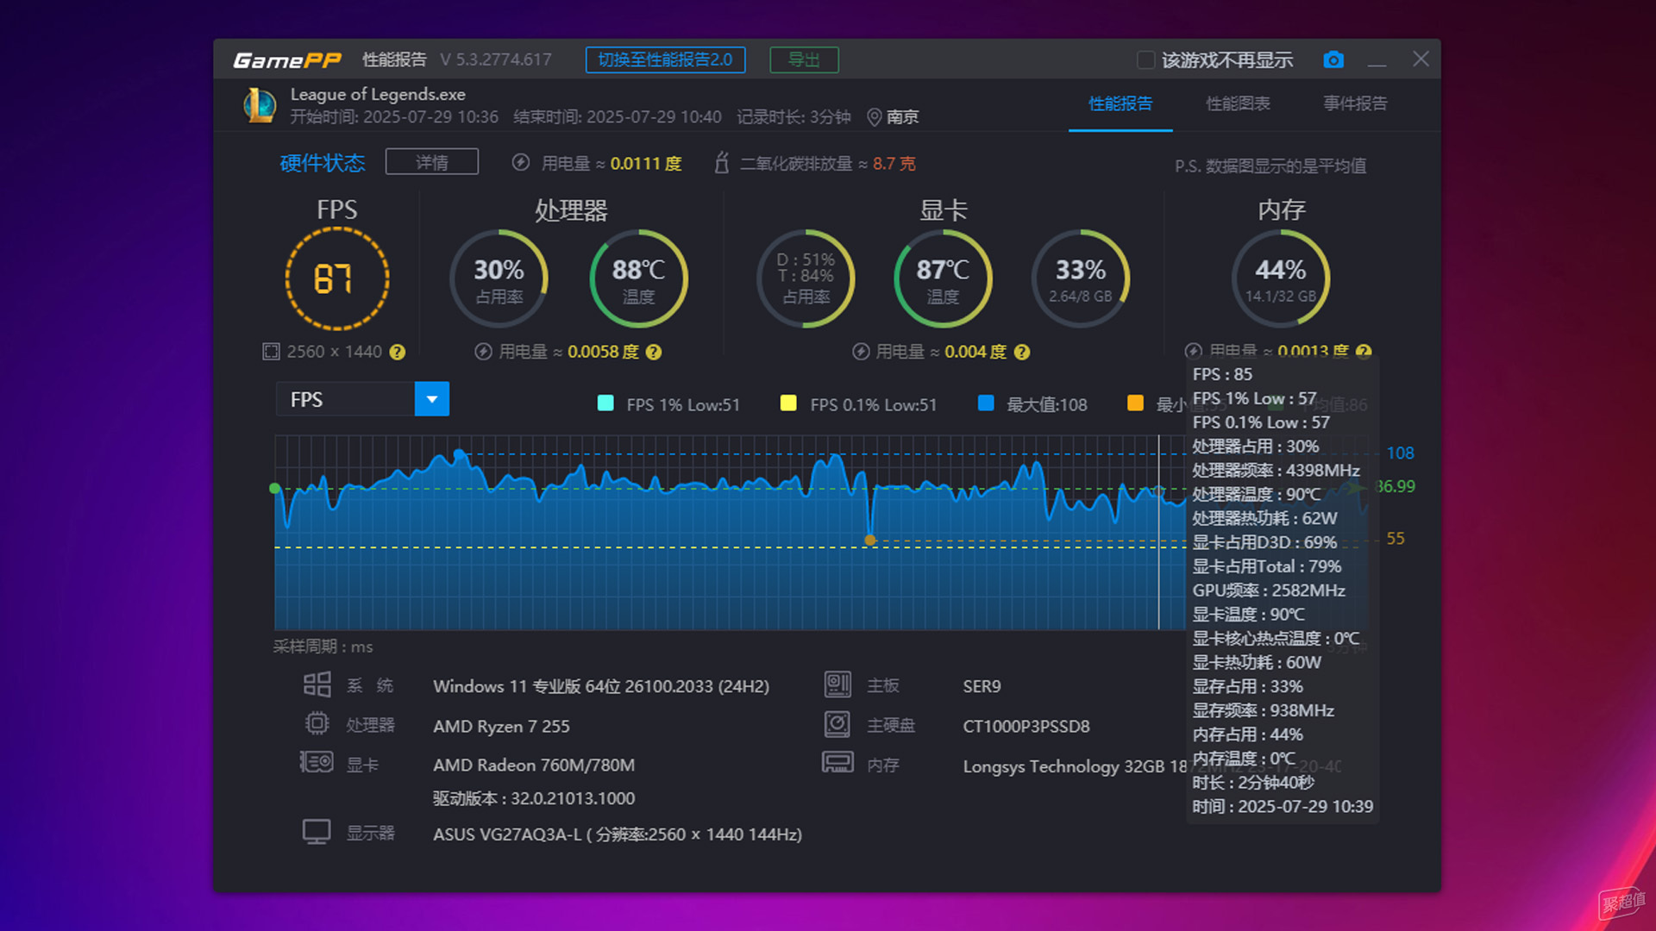Viewport: 1656px width, 931px height.
Task: Switch to the 性能图表 tab
Action: [1238, 103]
